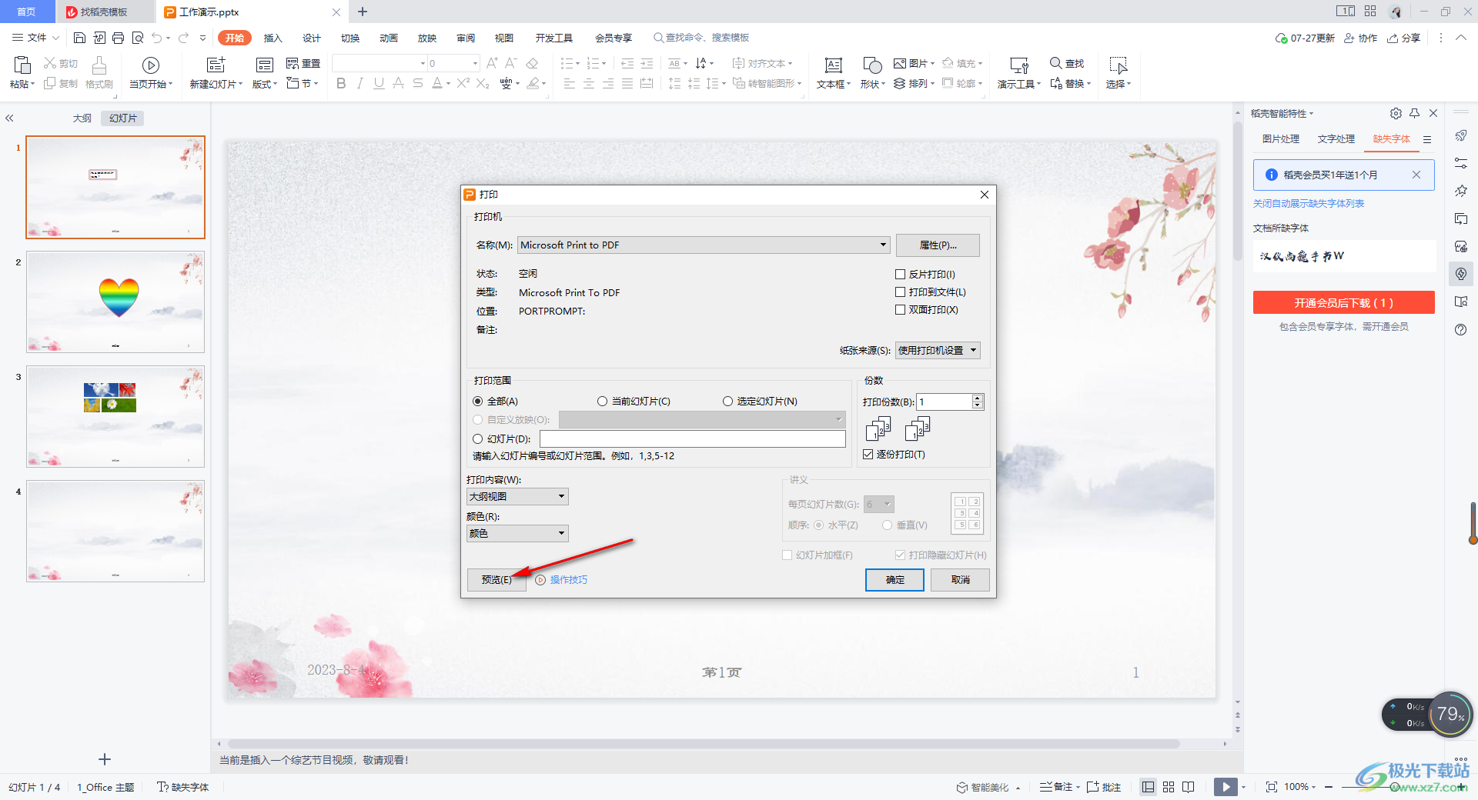Open printer name dropdown Microsoft Print to PDF
The width and height of the screenshot is (1478, 800).
[x=704, y=245]
